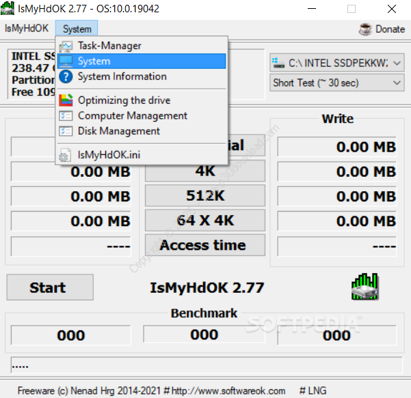
Task: Click the IsMyHdOK.ini gear icon
Action: tap(66, 155)
